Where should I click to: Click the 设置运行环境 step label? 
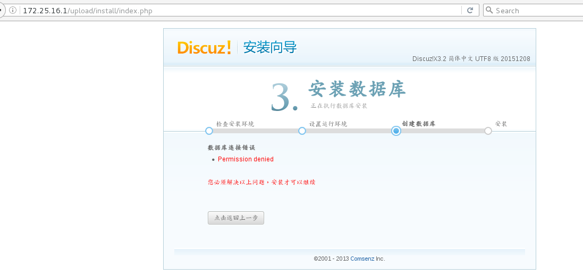coord(328,124)
